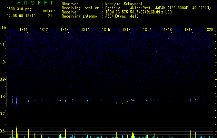Click the 1.0 kHz axis label
The width and height of the screenshot is (217, 138).
3,62
